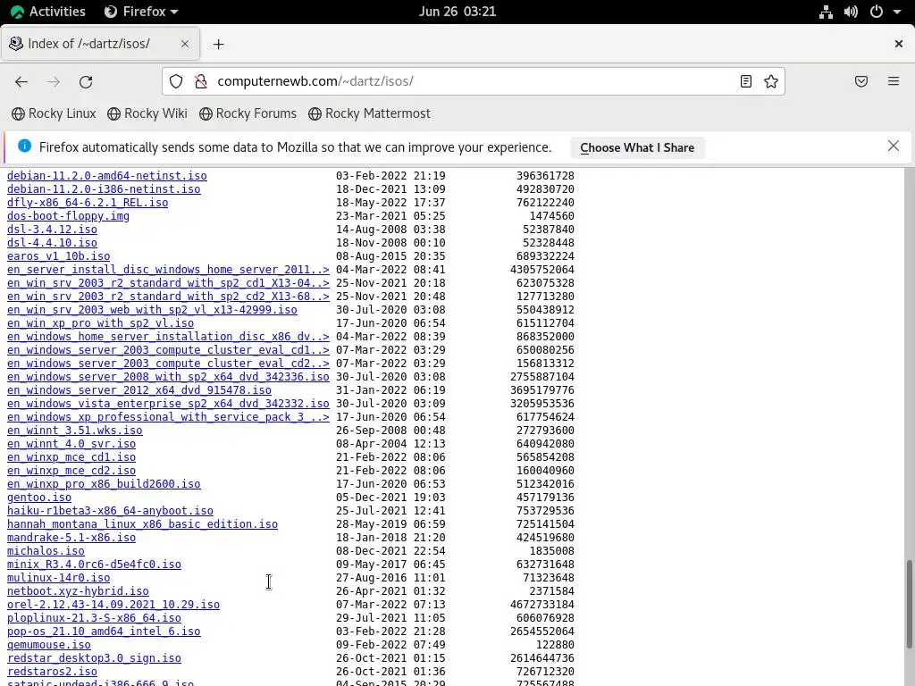Download debian-11.2.0-i386-netinst.iso

104,189
